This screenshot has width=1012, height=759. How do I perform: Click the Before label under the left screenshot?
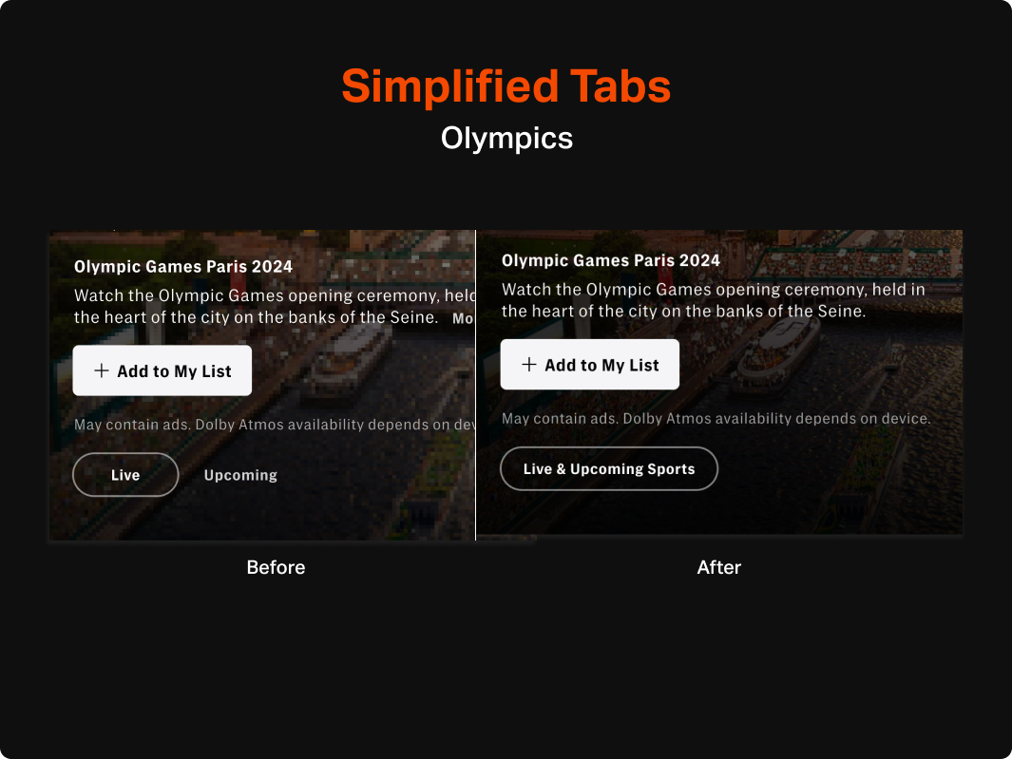click(x=276, y=567)
